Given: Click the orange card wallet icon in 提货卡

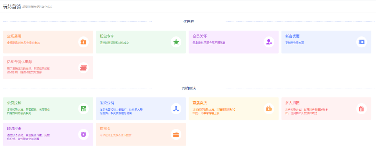Looking at the screenshot, I should pyautogui.click(x=176, y=134).
